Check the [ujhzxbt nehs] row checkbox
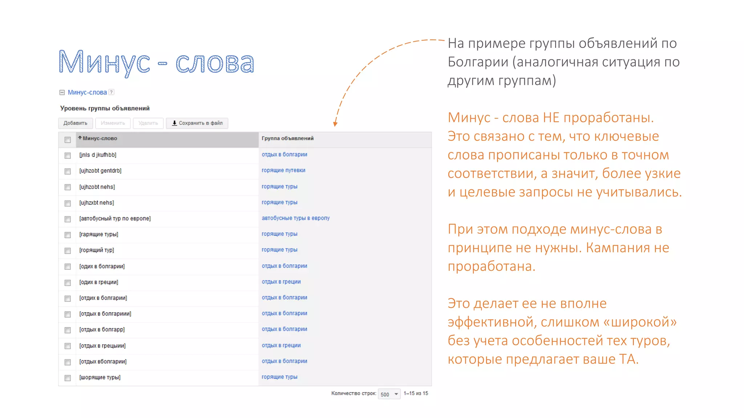Viewport: 744px width, 418px height. click(x=68, y=203)
